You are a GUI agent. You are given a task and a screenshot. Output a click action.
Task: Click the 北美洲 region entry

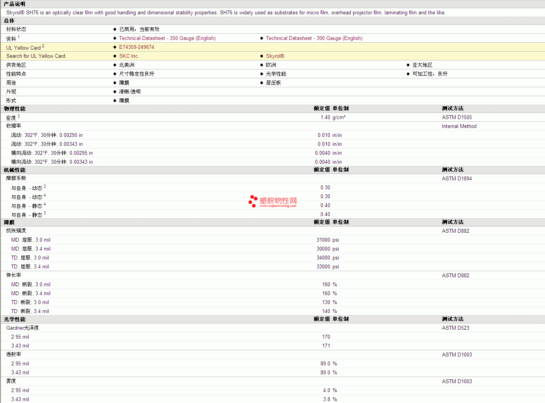point(127,65)
